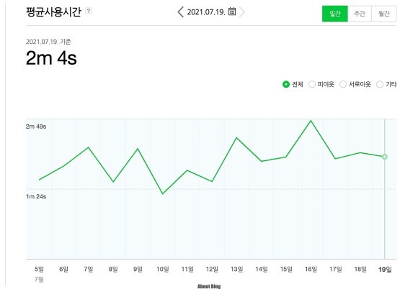
Task: Click the 평균사용시간 page title
Action: 53,12
